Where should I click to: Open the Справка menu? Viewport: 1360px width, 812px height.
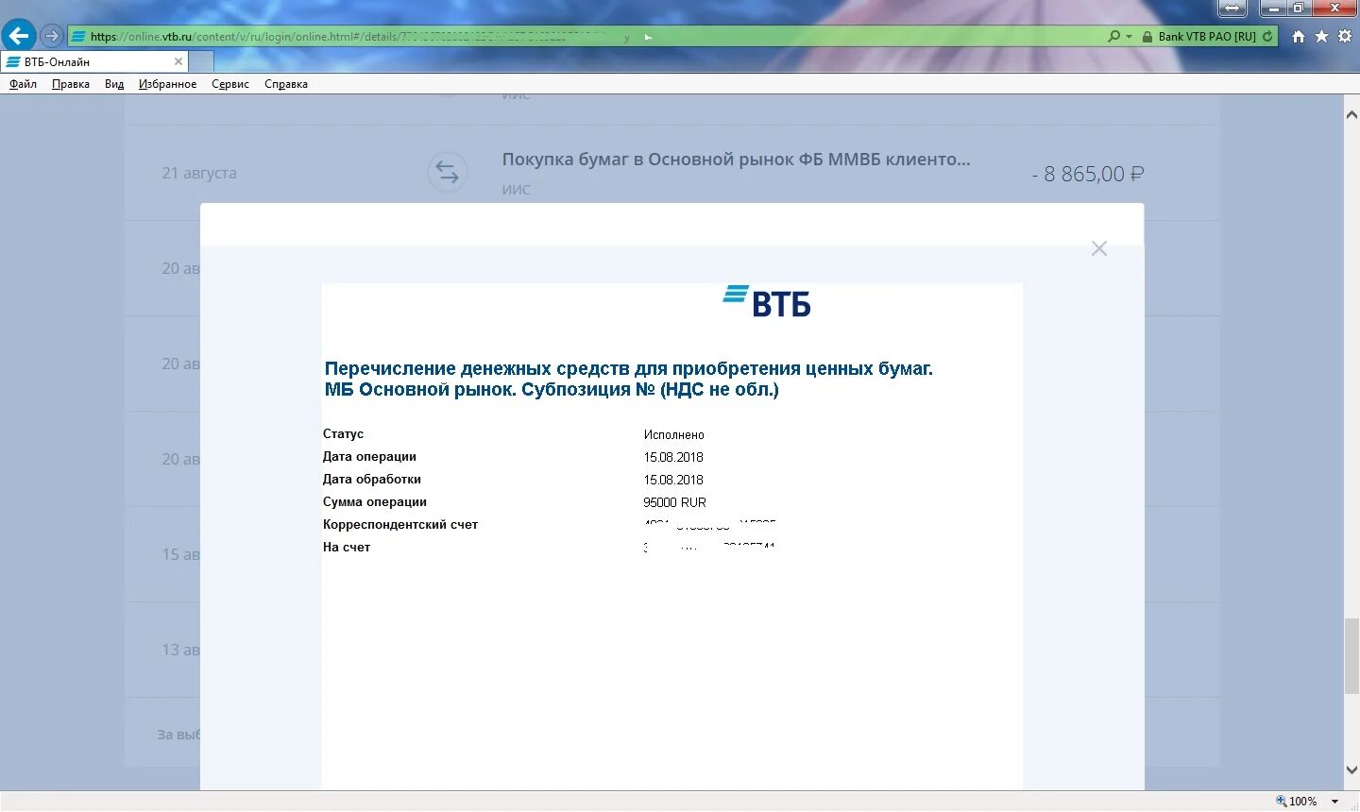(286, 84)
